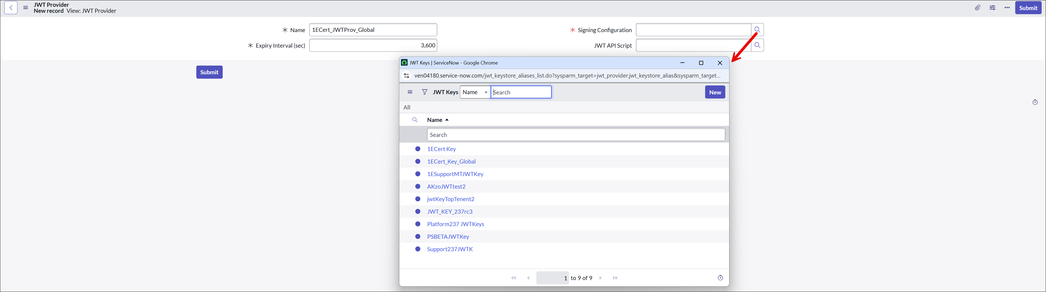Toggle column search magnifier icon in list
Image resolution: width=1046 pixels, height=292 pixels.
[415, 120]
